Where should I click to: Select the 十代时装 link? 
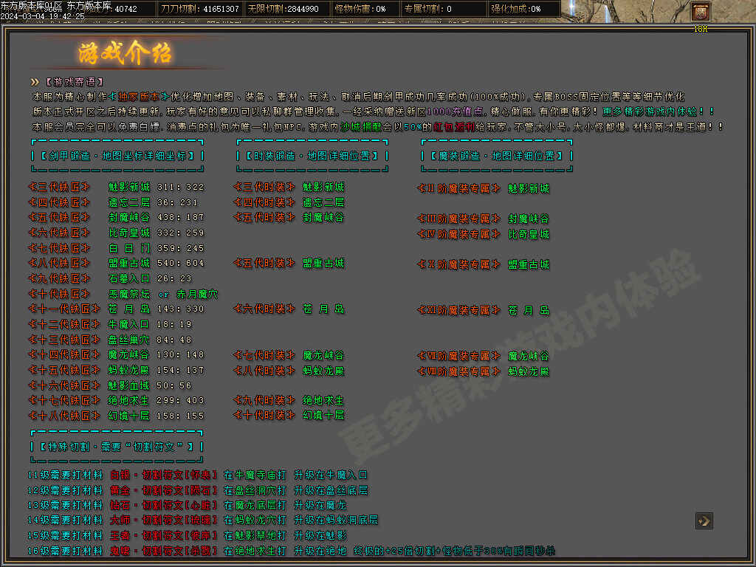coord(264,415)
